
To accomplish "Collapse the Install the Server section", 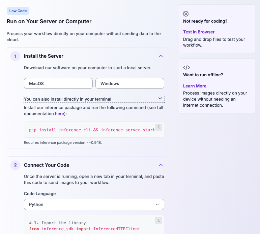I will [x=161, y=56].
